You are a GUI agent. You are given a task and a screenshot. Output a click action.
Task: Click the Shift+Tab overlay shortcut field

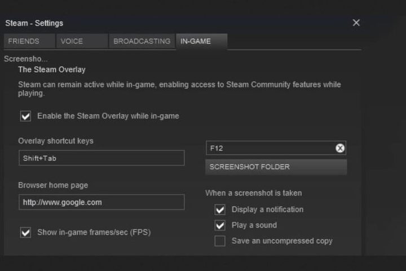pos(101,158)
